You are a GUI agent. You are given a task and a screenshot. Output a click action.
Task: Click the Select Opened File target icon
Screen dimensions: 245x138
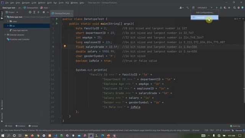(30, 12)
